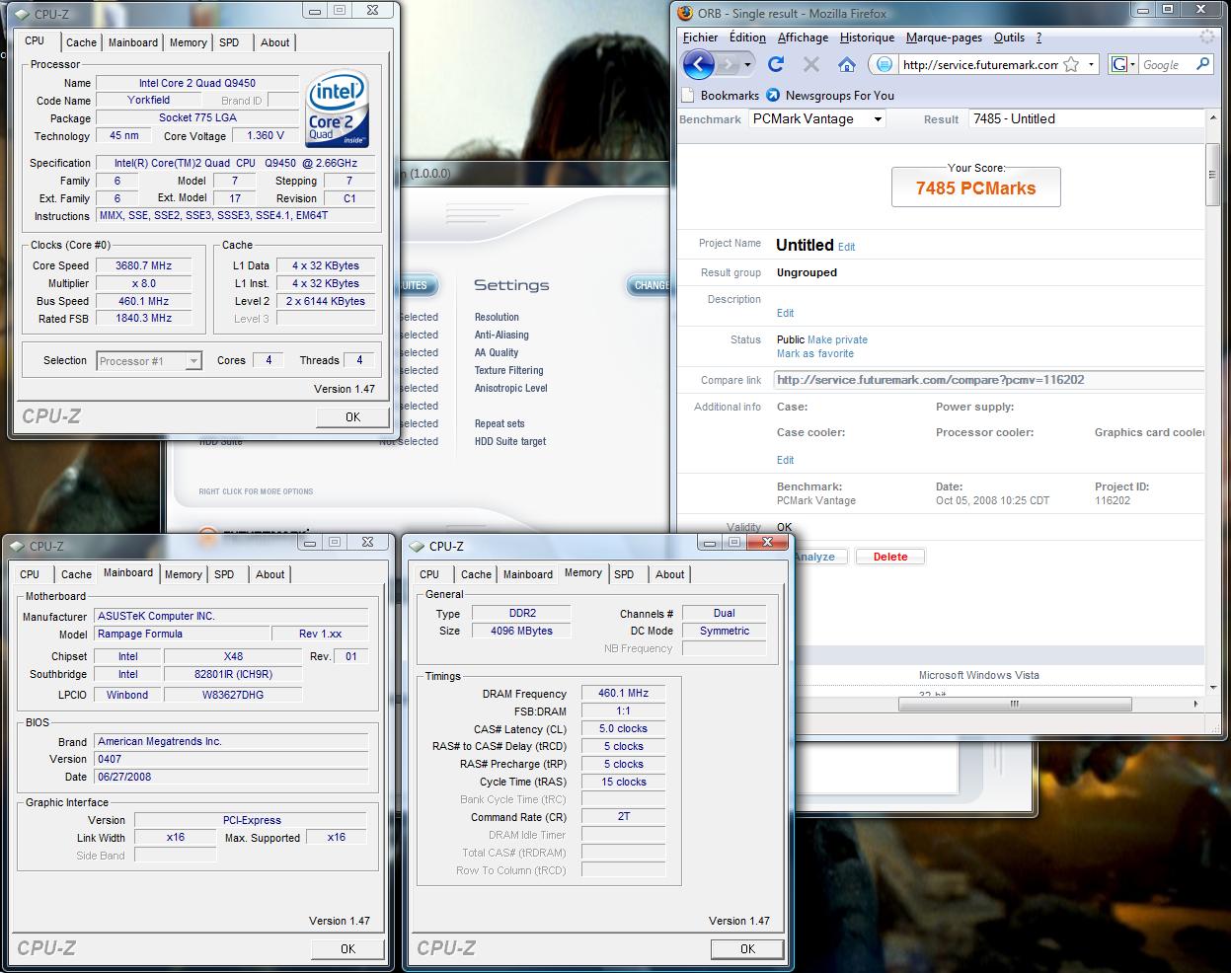
Task: Select CPU tab in Mainboard CPU-Z window
Action: 30,574
